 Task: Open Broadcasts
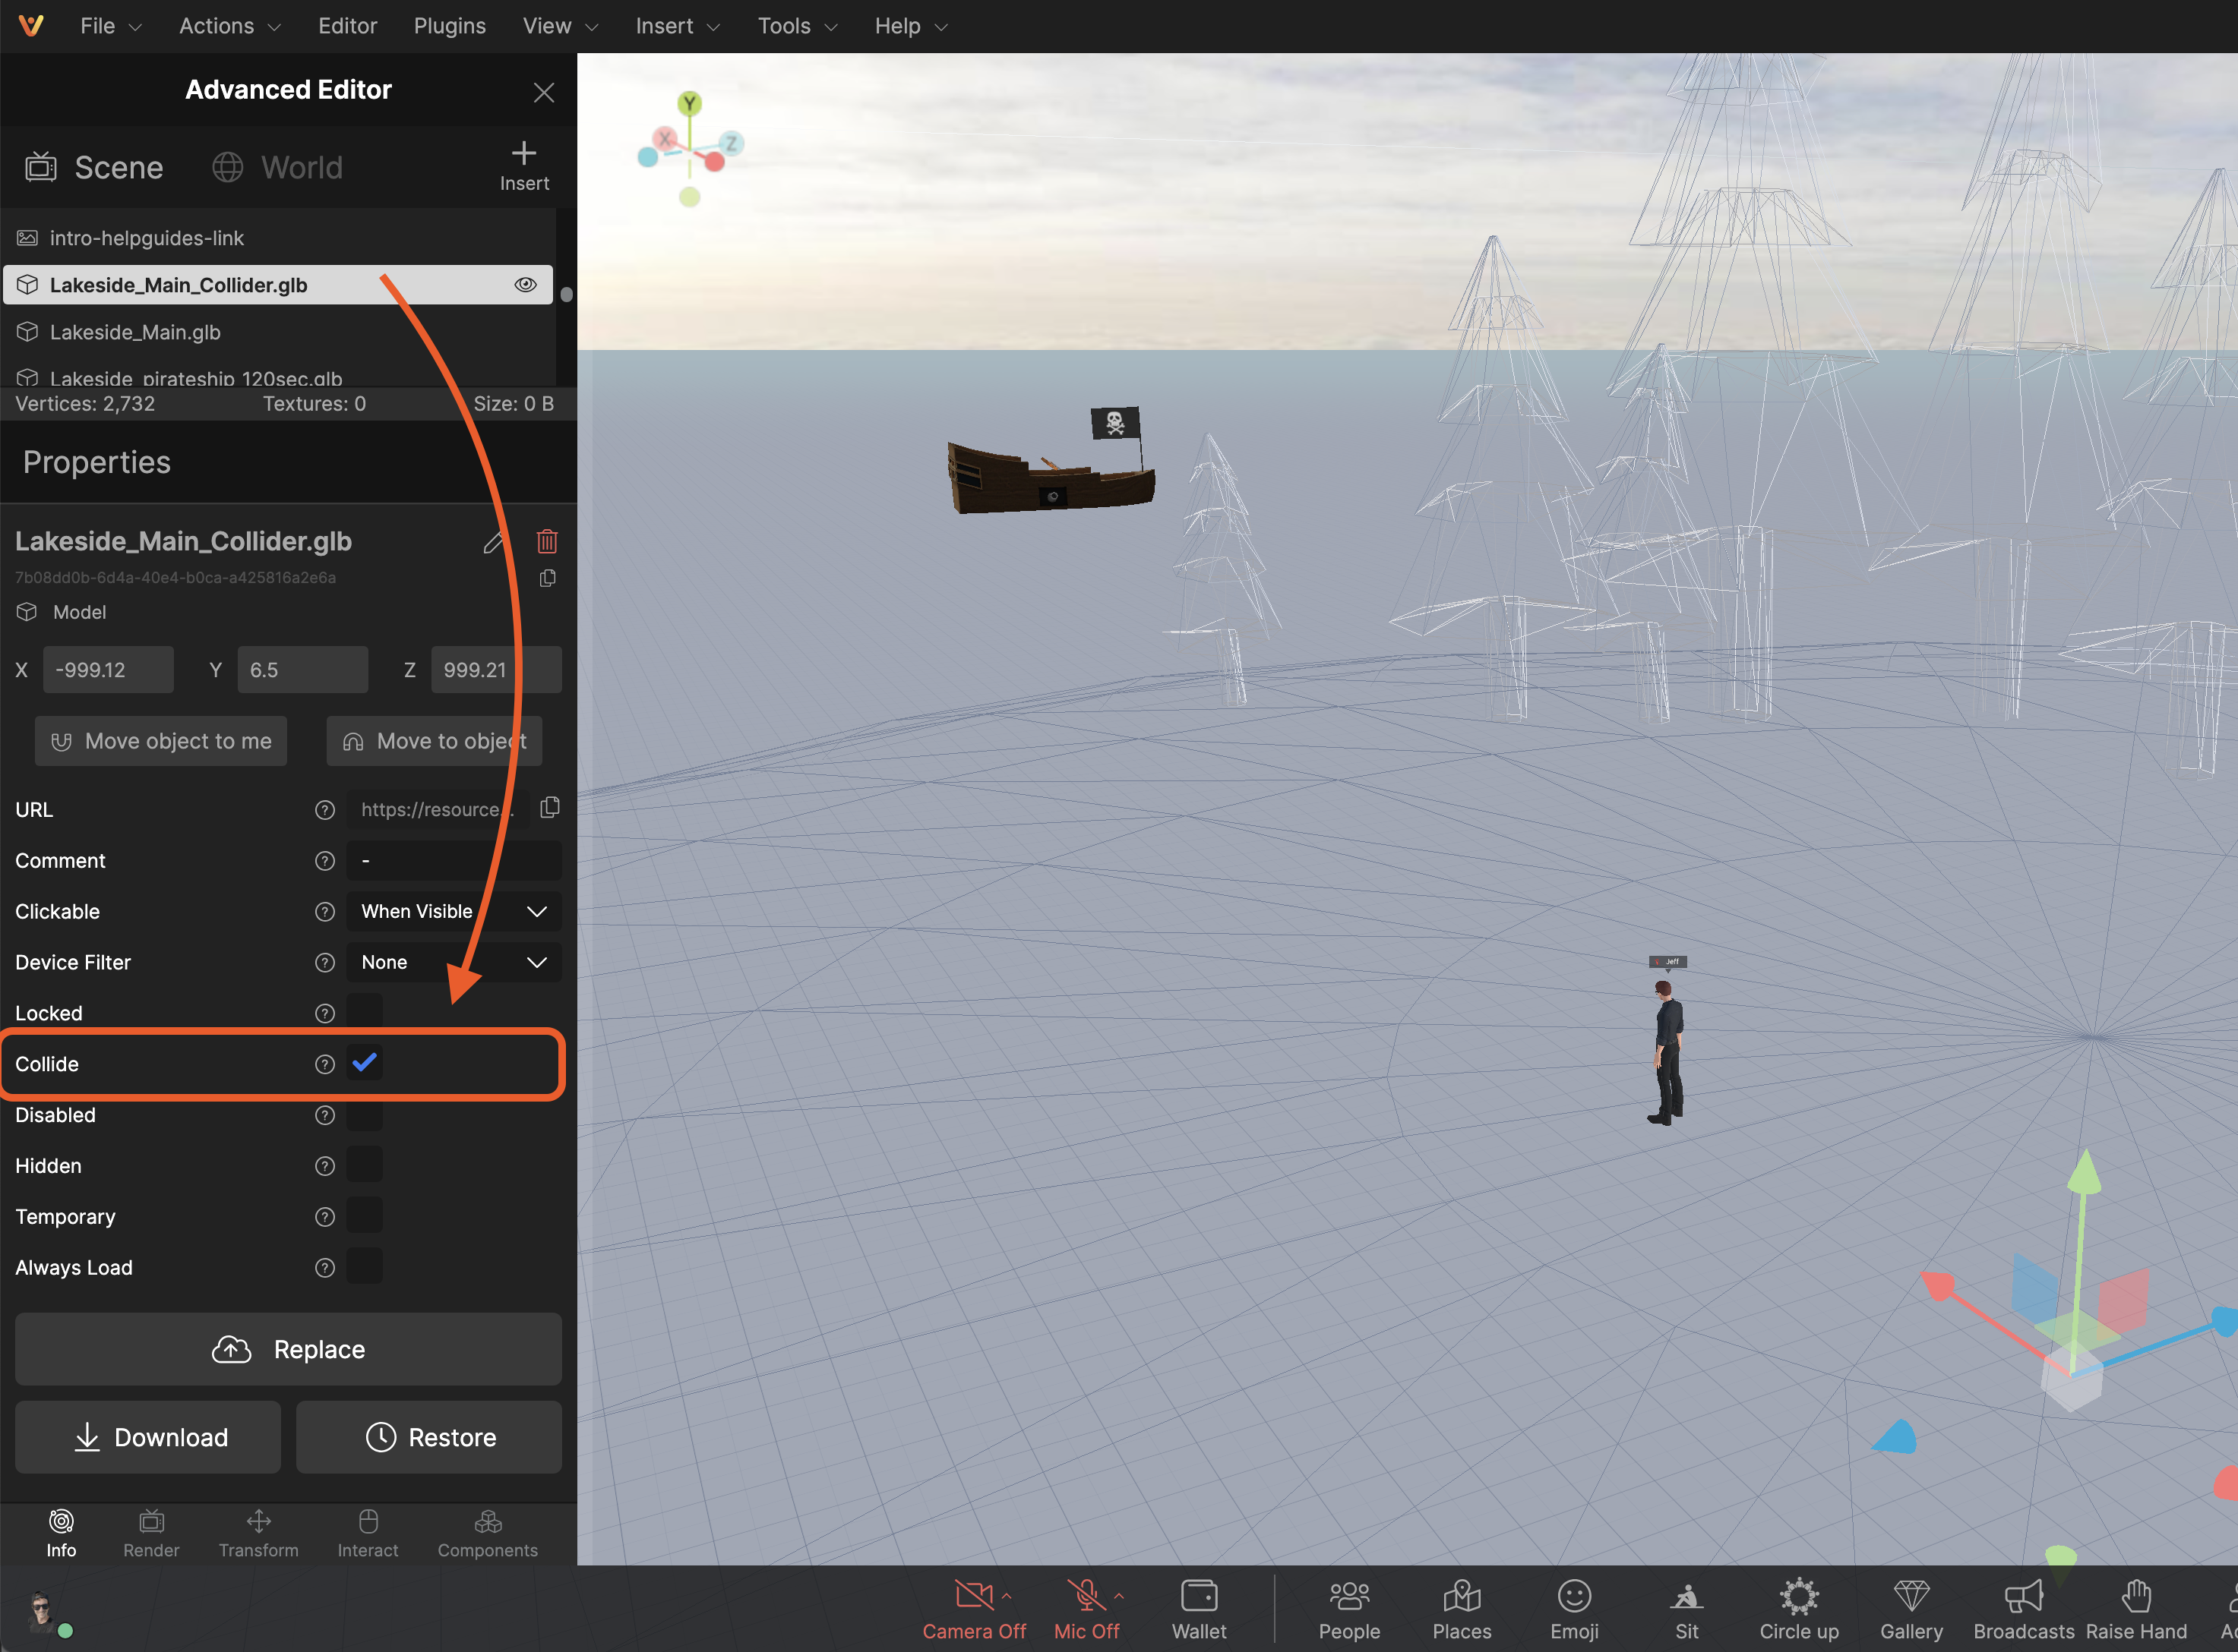2023,1609
